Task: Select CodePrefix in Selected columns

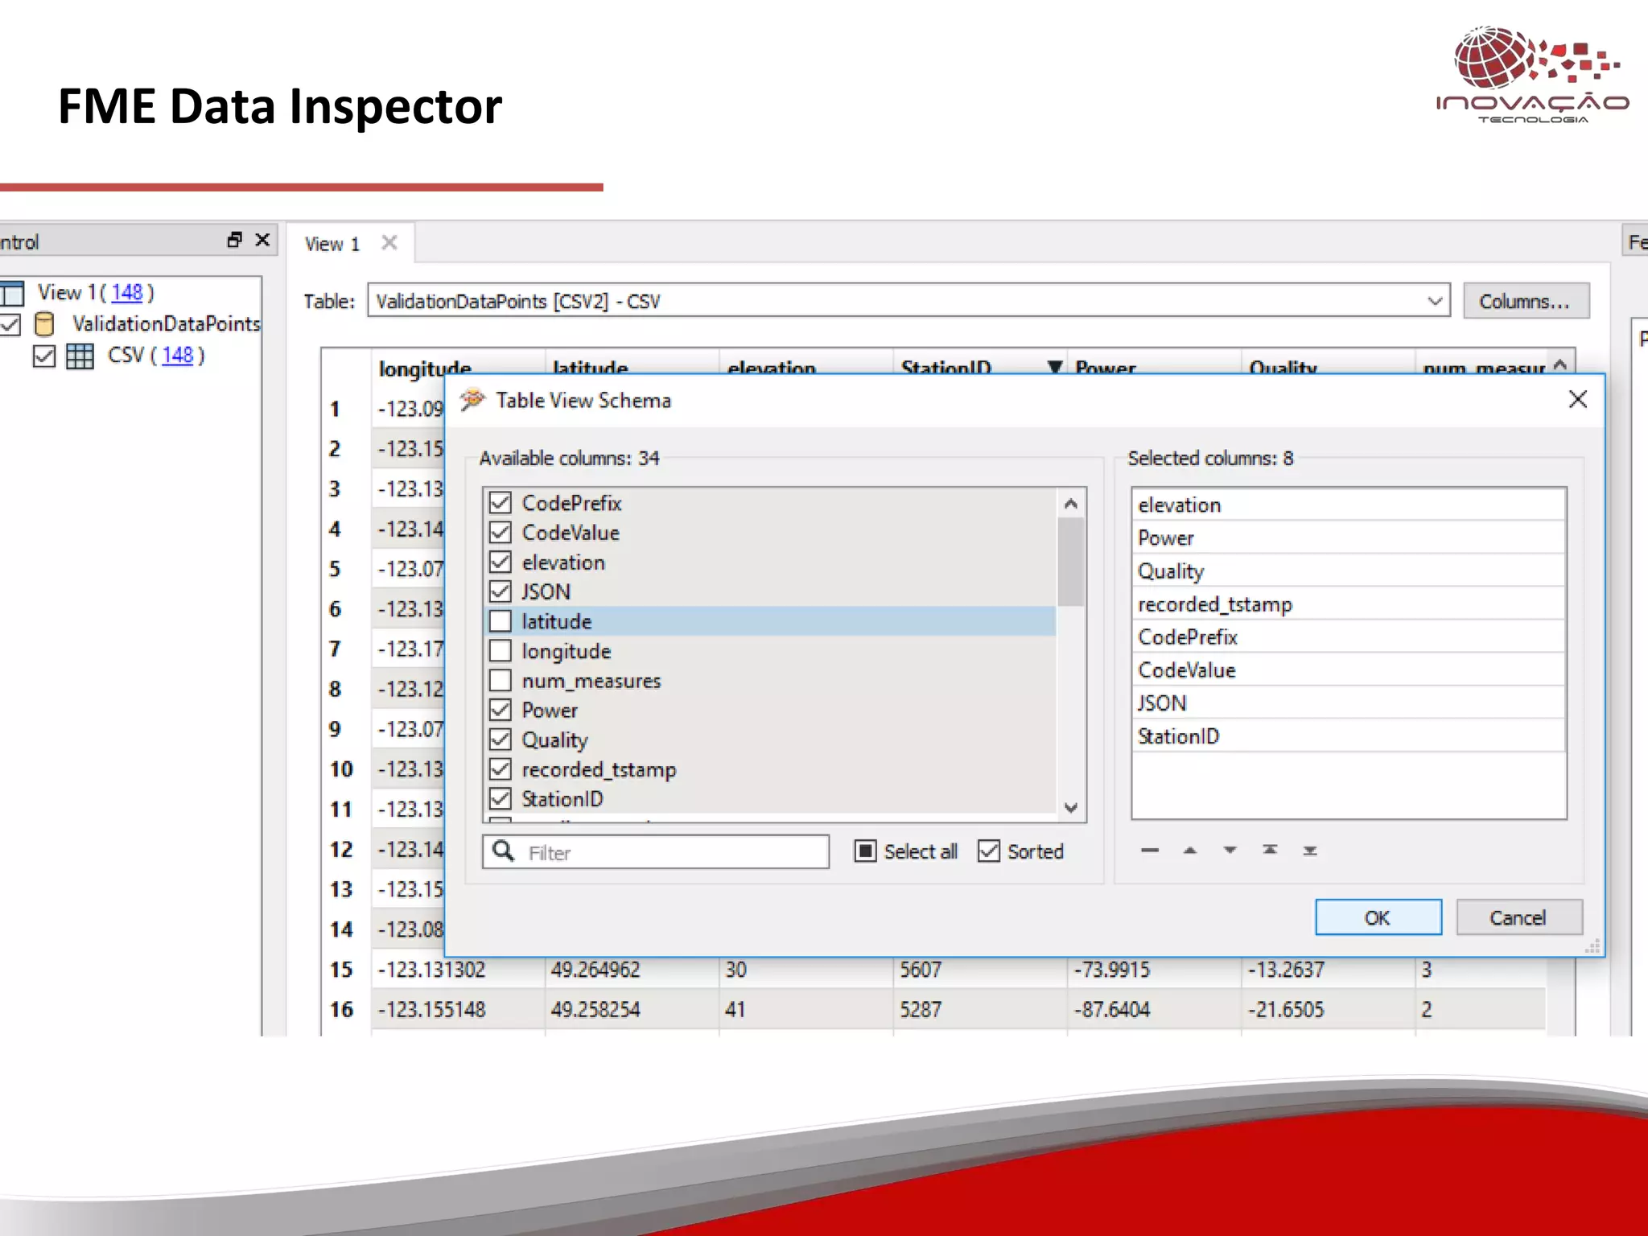Action: point(1348,637)
